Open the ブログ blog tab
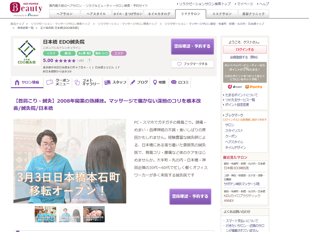Image resolution: width=309 pixels, height=232 pixels. [x=139, y=82]
